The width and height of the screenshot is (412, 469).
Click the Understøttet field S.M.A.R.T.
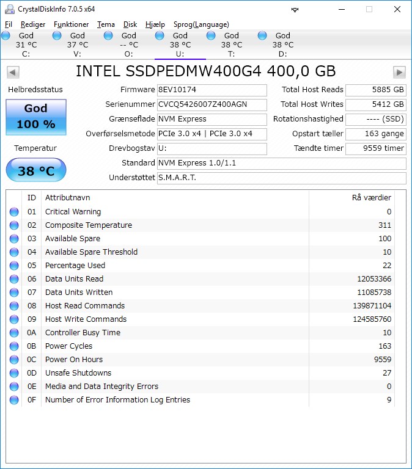(282, 178)
